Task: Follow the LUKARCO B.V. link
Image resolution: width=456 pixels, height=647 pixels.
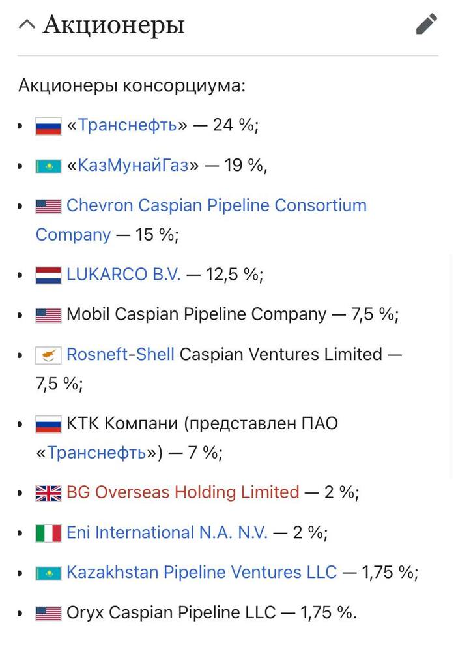Action: point(124,275)
